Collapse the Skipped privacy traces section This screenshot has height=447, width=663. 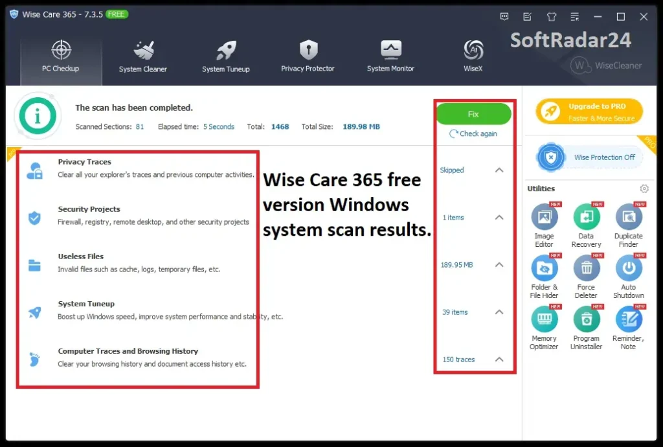tap(499, 170)
